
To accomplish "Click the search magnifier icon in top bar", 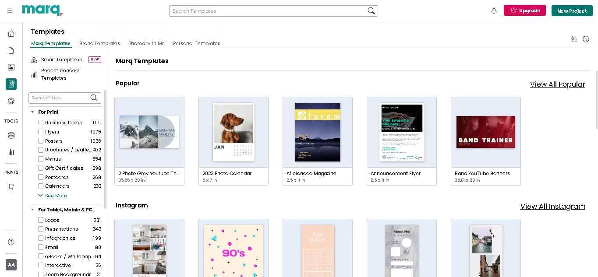I will (x=371, y=11).
